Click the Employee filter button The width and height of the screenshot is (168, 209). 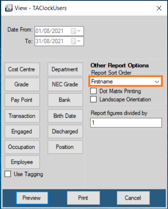point(22,162)
